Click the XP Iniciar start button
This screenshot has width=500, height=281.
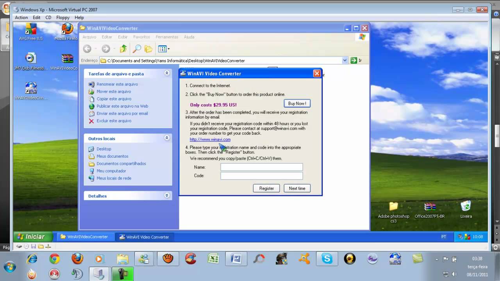pyautogui.click(x=32, y=237)
